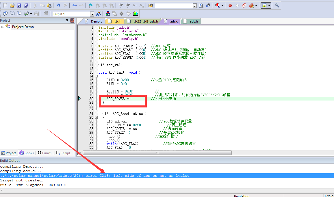Open the Functions panel tab
This screenshot has height=197, width=334.
(46, 153)
